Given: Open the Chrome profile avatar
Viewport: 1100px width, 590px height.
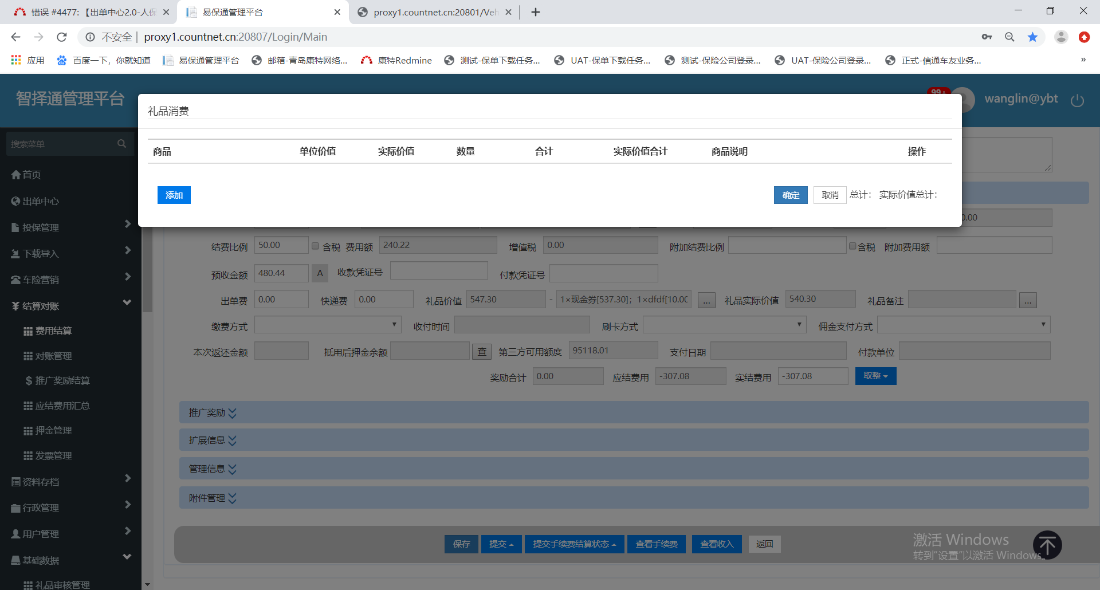Looking at the screenshot, I should [x=1061, y=37].
